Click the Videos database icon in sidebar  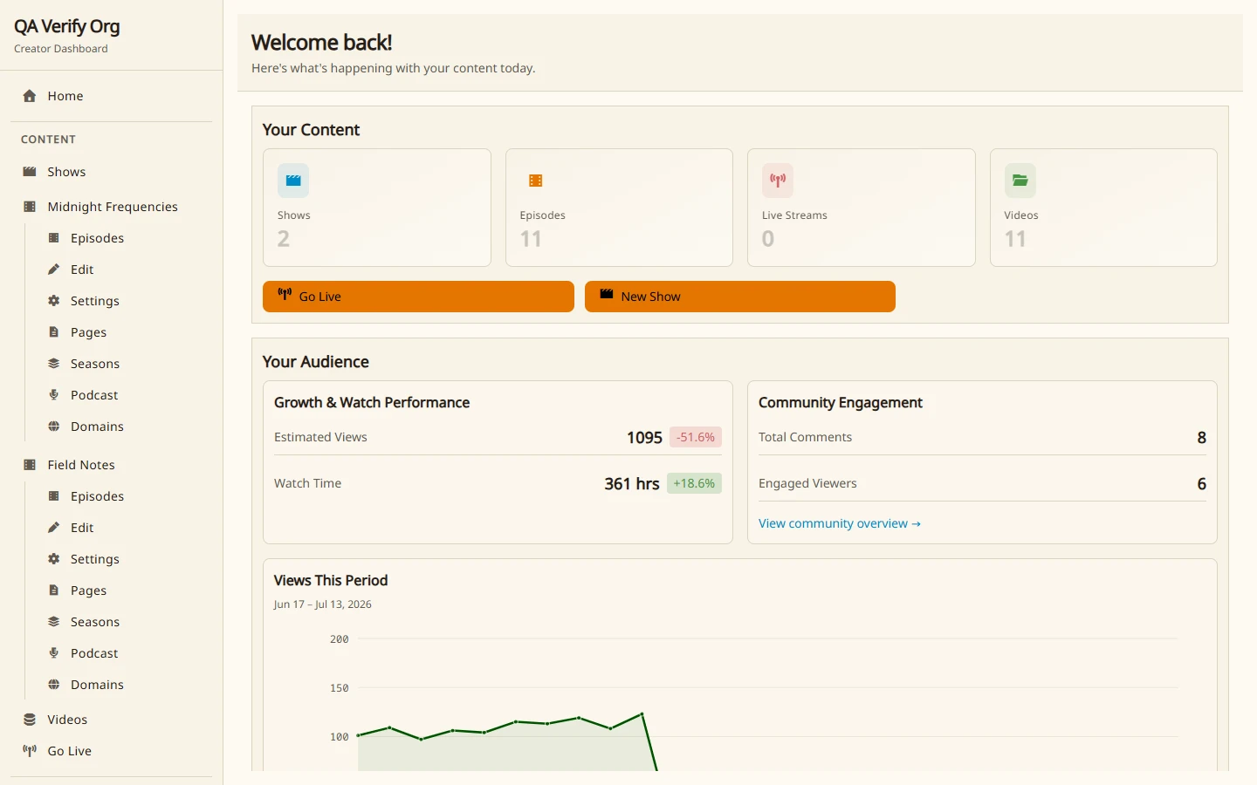(x=30, y=720)
